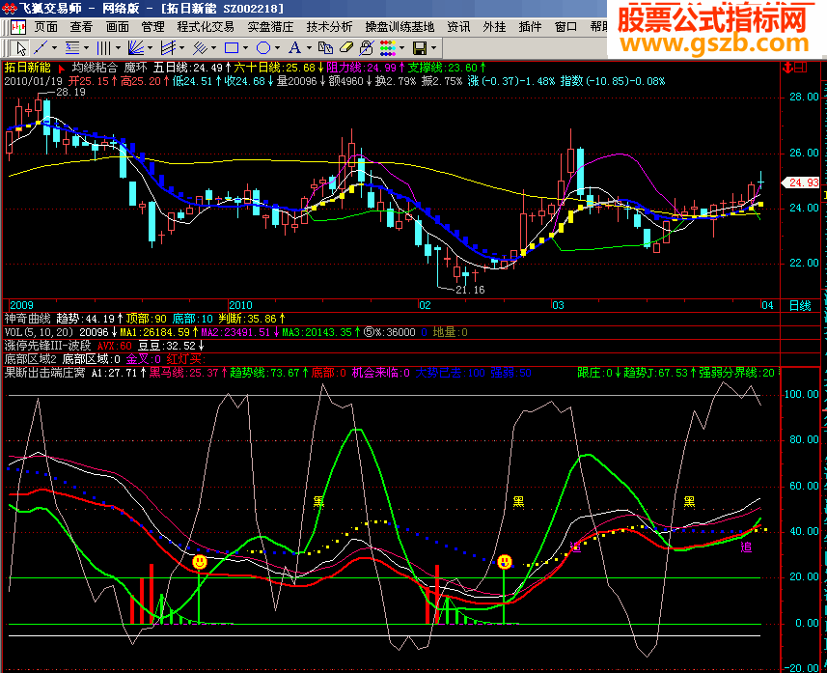The width and height of the screenshot is (827, 673).
Task: Open dropdown arrow next to save icon
Action: pos(433,48)
